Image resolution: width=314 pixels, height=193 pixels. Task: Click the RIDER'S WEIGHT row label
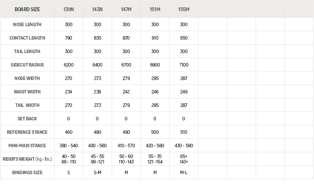tap(27, 159)
